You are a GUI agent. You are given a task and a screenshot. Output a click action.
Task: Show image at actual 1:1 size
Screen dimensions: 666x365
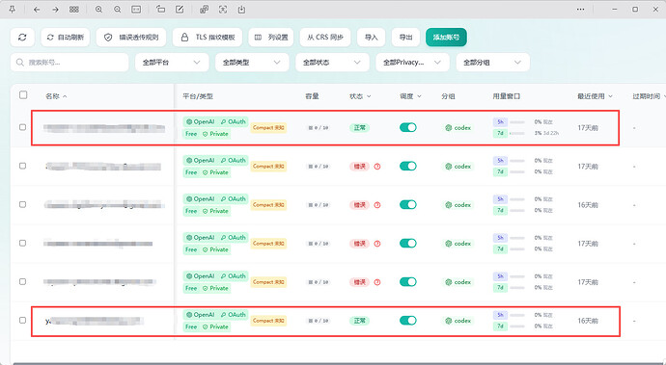pos(136,10)
